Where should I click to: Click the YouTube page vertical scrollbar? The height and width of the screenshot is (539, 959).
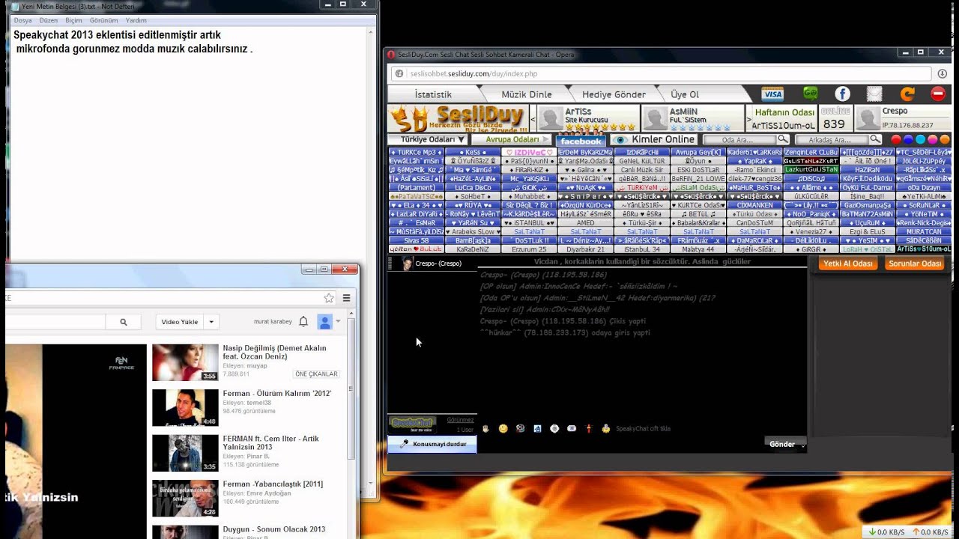351,389
